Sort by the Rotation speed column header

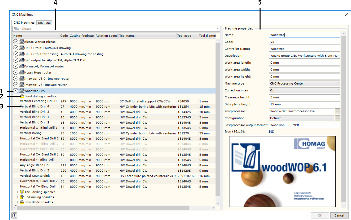[106, 35]
